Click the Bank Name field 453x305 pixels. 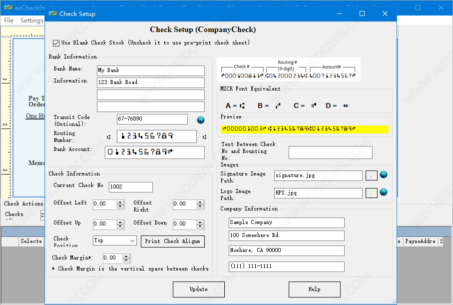point(151,70)
